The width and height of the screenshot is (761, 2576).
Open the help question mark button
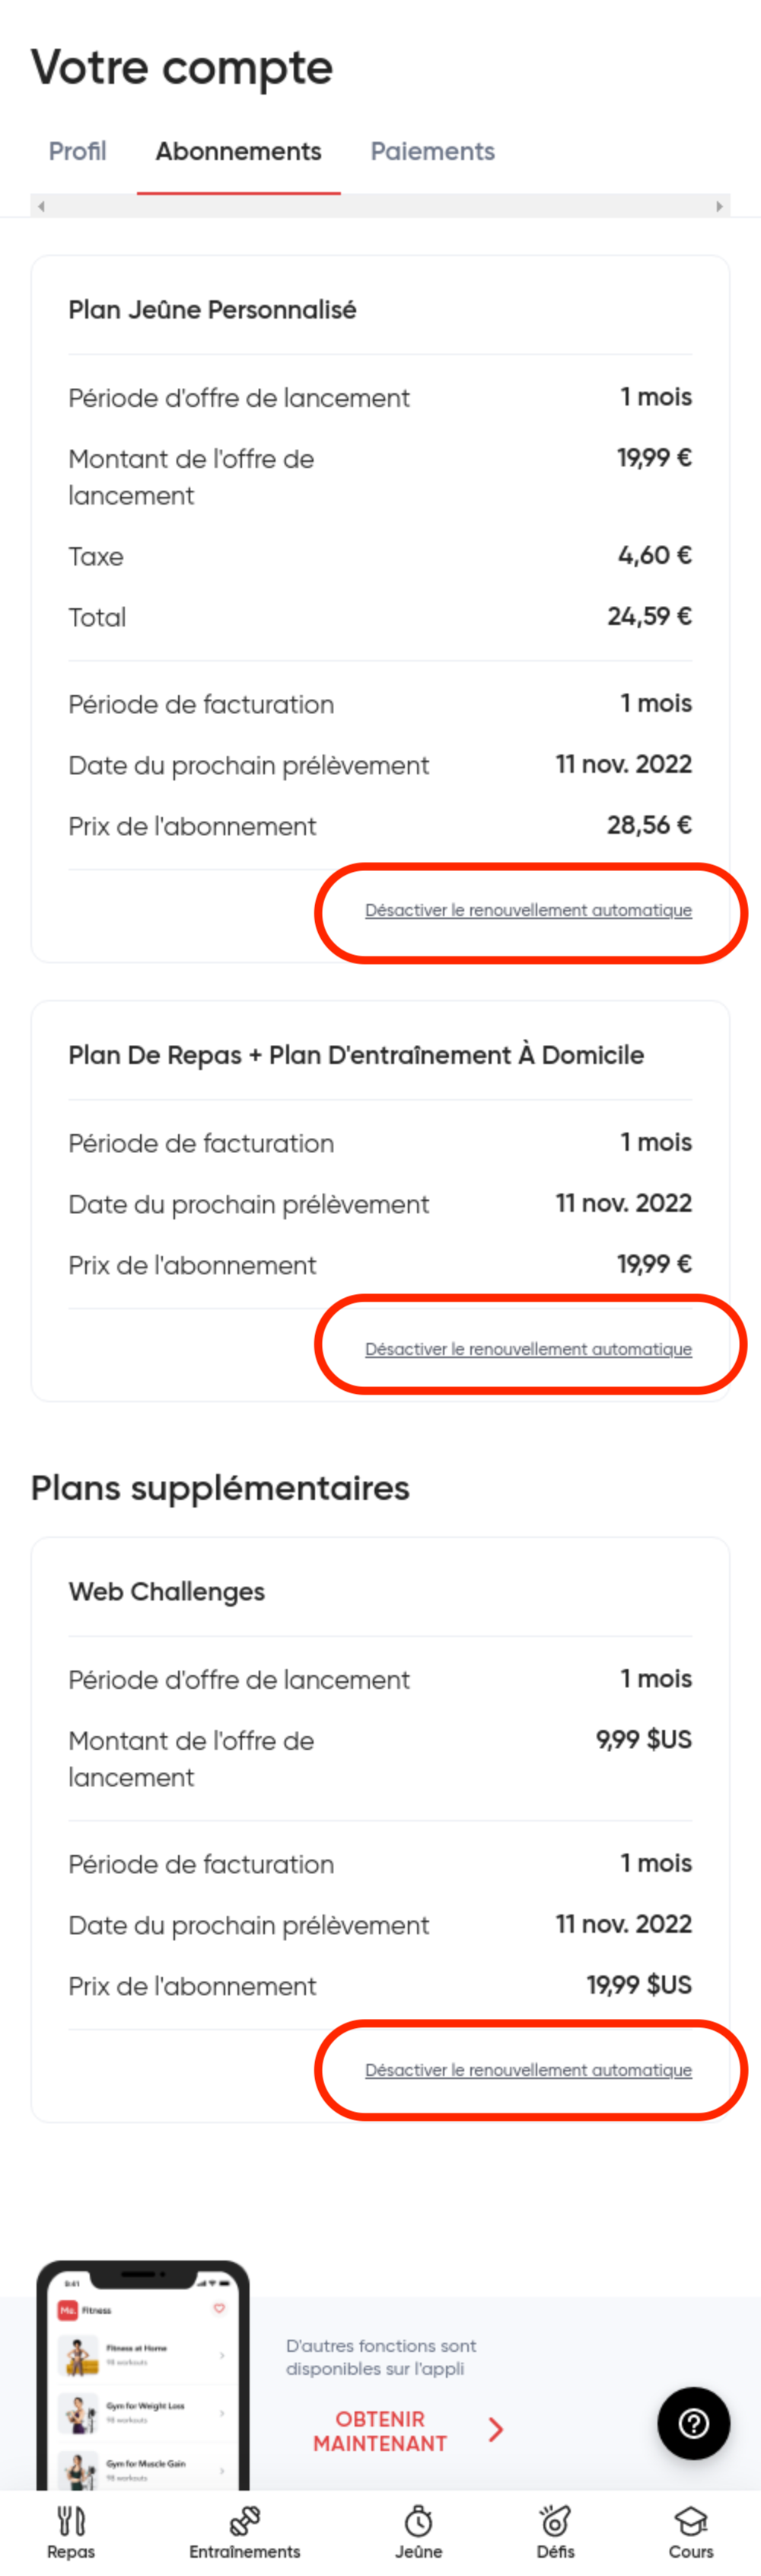tap(693, 2424)
